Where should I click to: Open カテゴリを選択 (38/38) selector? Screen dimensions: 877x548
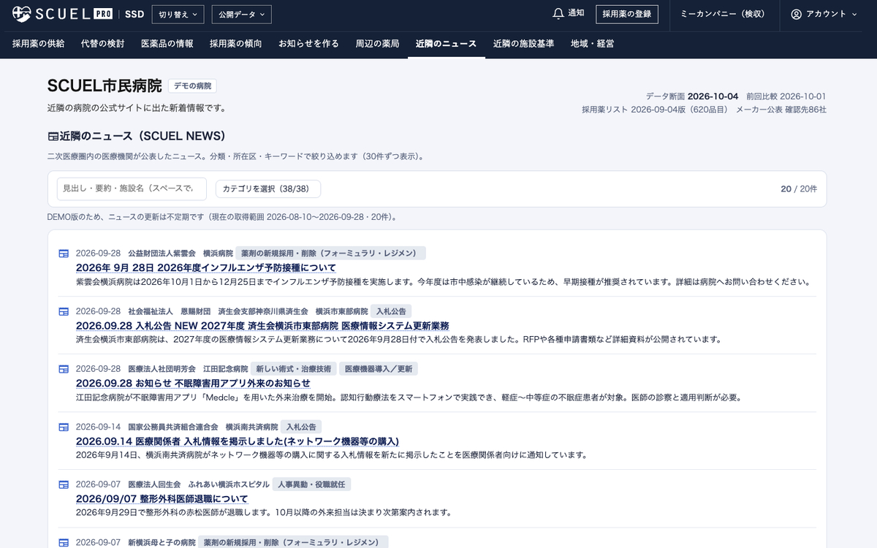pos(267,189)
